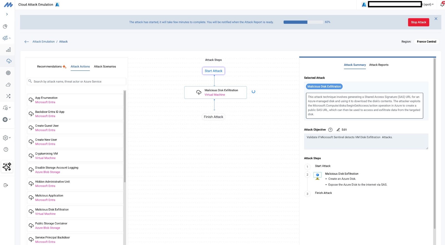Expand the settings gear sidebar menu

coord(7,137)
